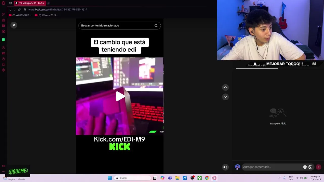324x182 pixels.
Task: Switch to the EDI_M9 TikTok browser tab
Action: pyautogui.click(x=30, y=3)
